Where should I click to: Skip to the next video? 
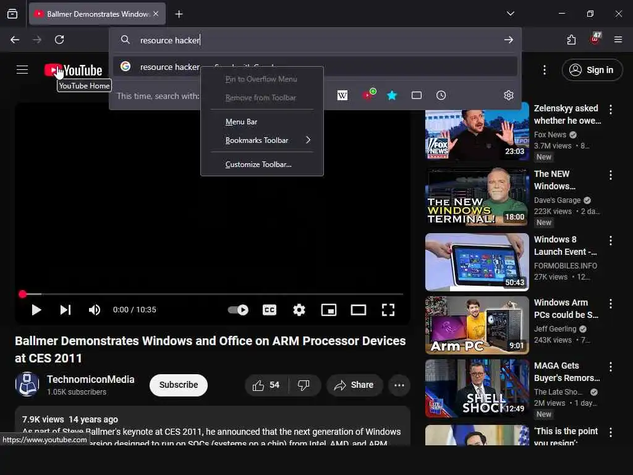point(66,310)
